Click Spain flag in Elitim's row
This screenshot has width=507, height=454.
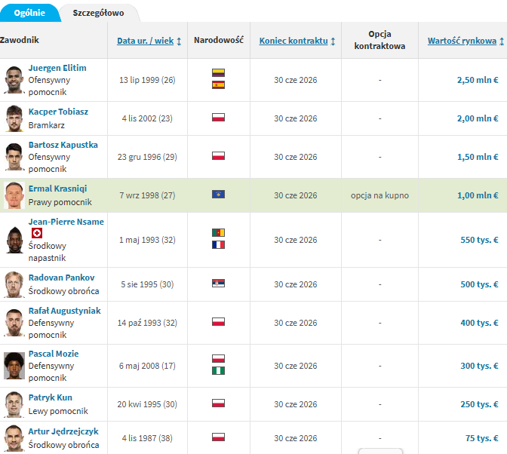click(x=218, y=85)
